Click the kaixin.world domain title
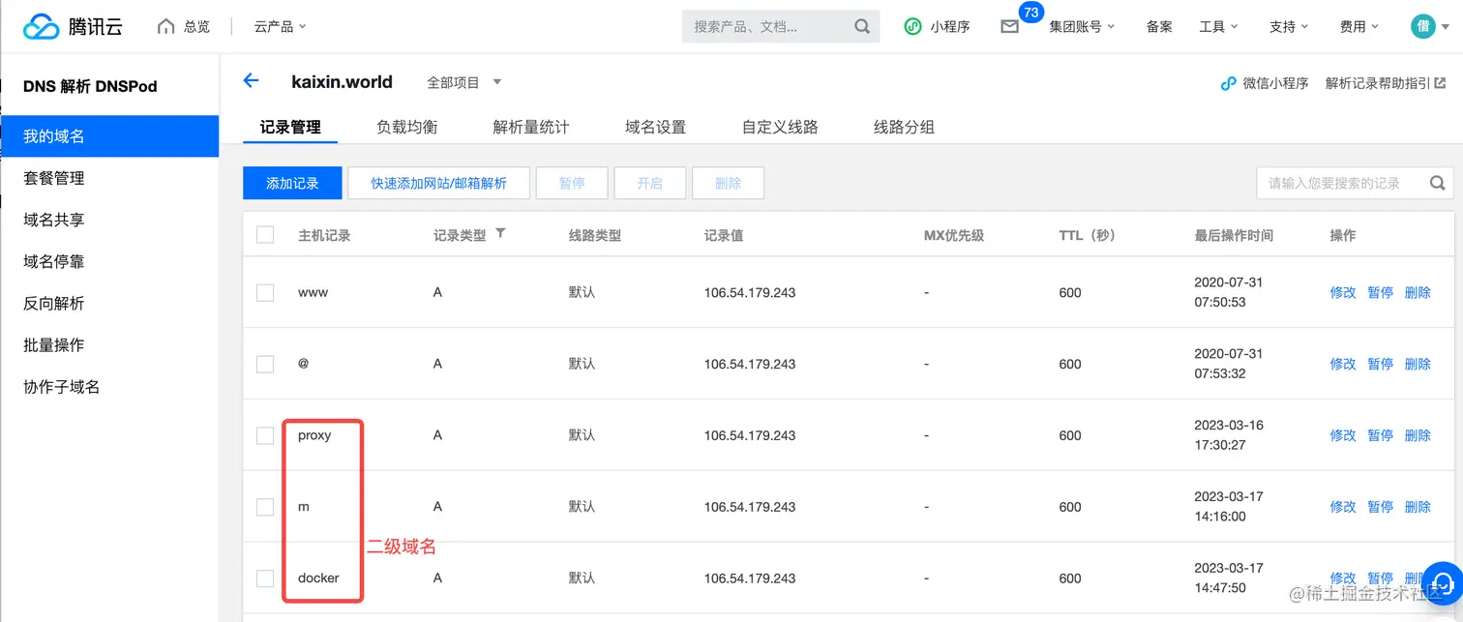Screen dimensions: 1463x622 (342, 82)
